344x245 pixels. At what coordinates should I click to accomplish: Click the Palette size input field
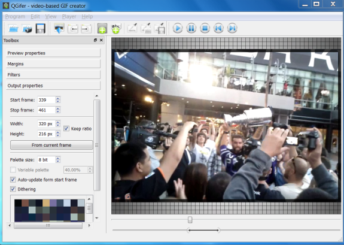47,160
